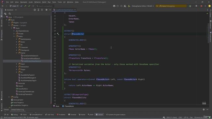212x119 pixels.
Task: Hide the Solution tool window
Action: (x=50, y=10)
